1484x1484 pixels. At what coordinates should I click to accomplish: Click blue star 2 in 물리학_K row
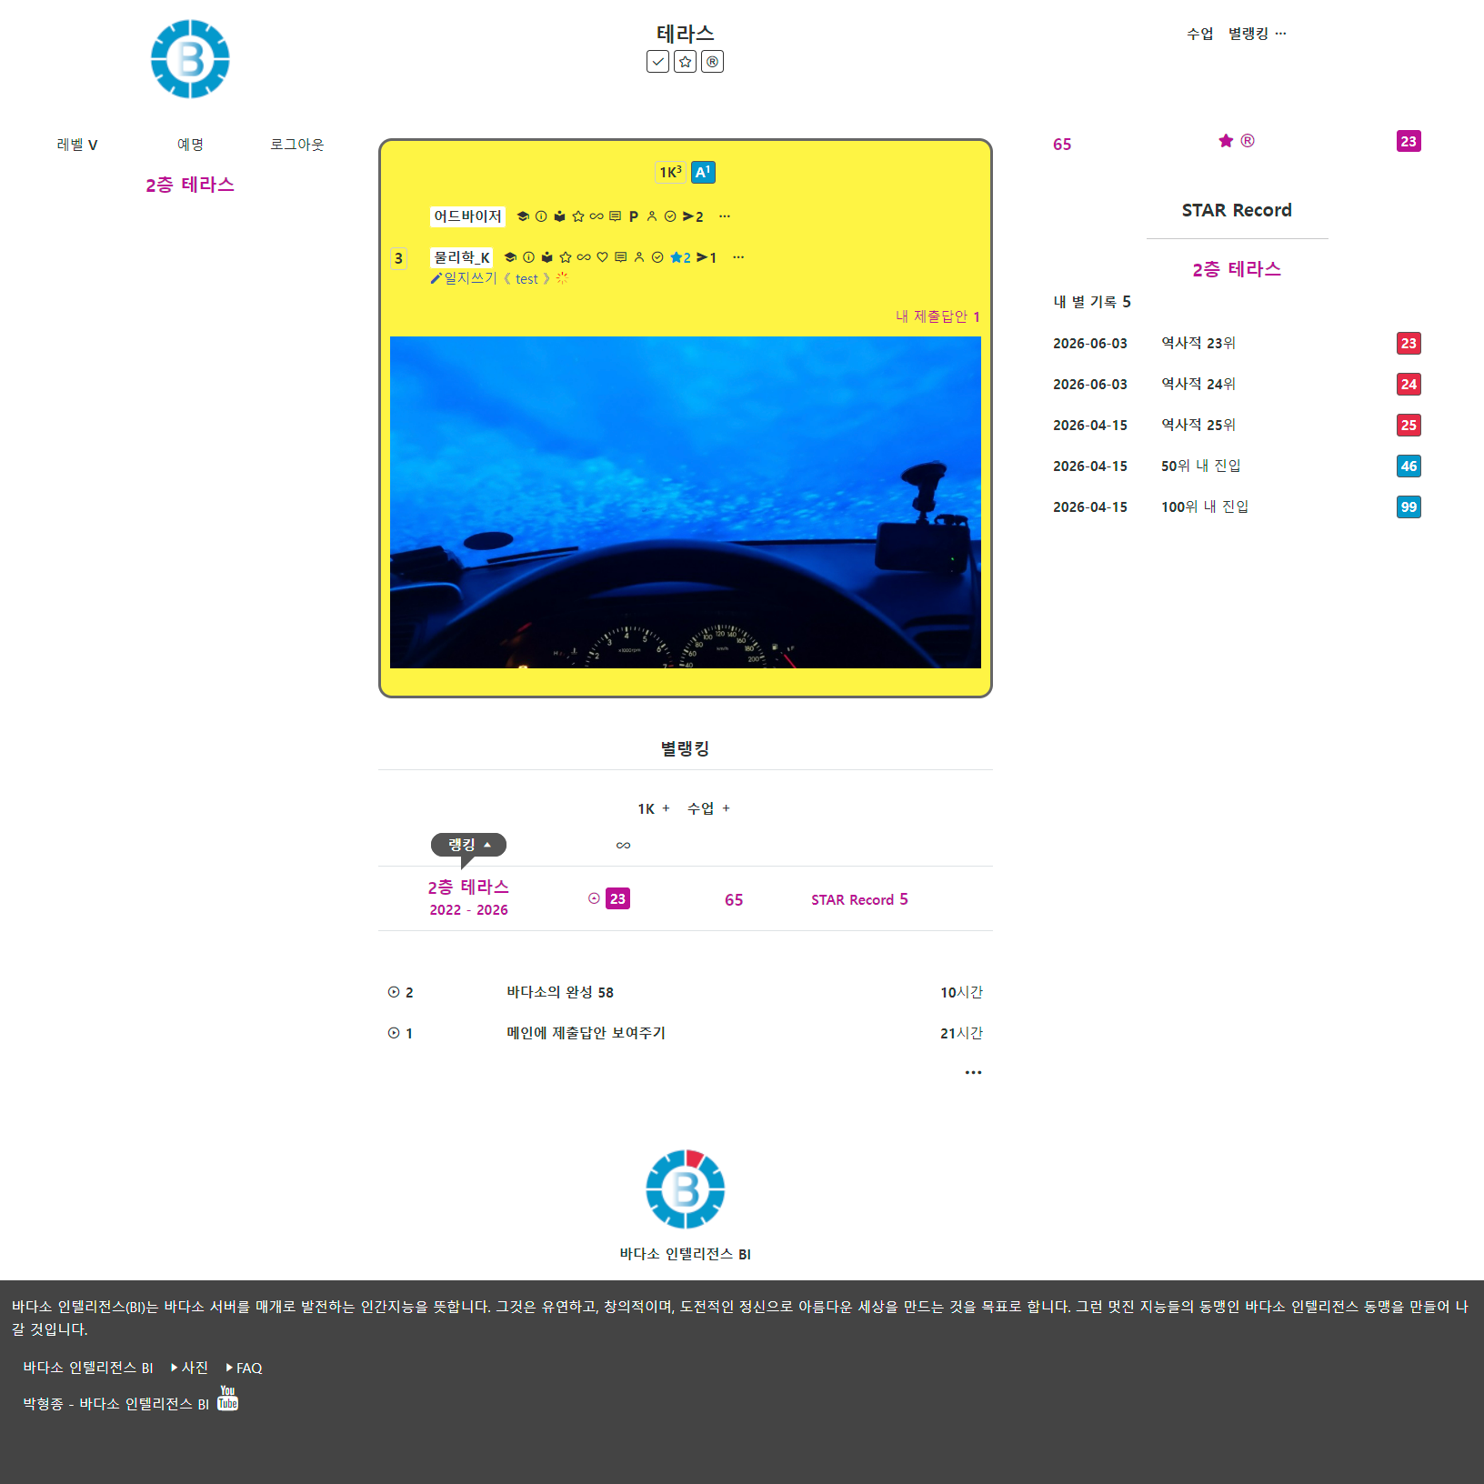tap(680, 257)
